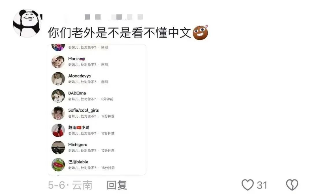Like the comment with the heart icon
This screenshot has height=196, width=312.
248,185
